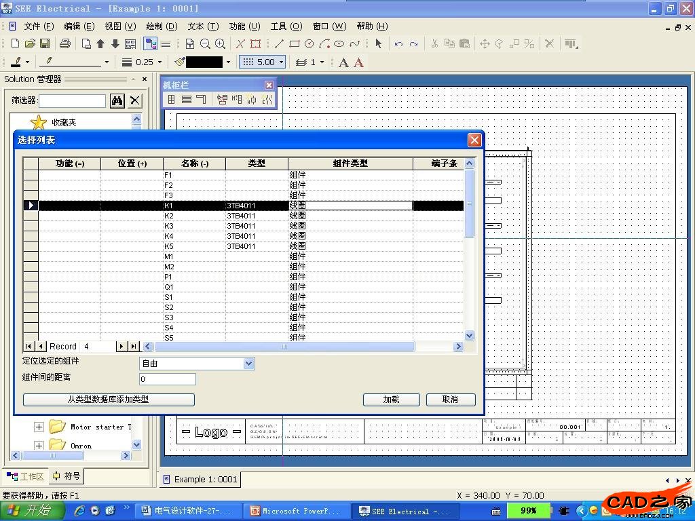Activate the arrow pointer selection tool
695x521 pixels.
378,43
